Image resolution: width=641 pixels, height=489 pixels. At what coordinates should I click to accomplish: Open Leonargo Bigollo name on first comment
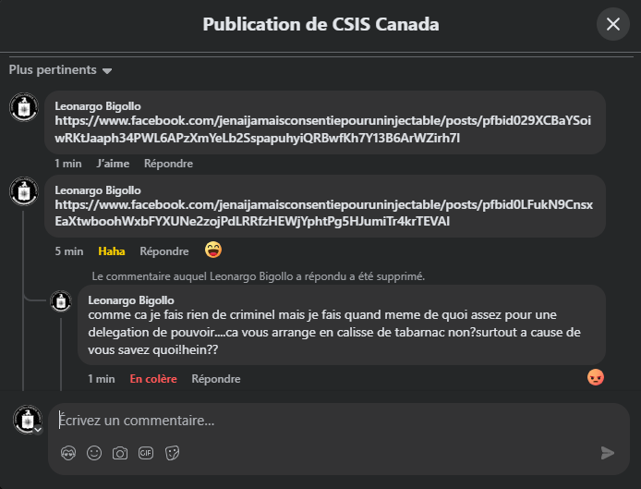click(x=98, y=106)
